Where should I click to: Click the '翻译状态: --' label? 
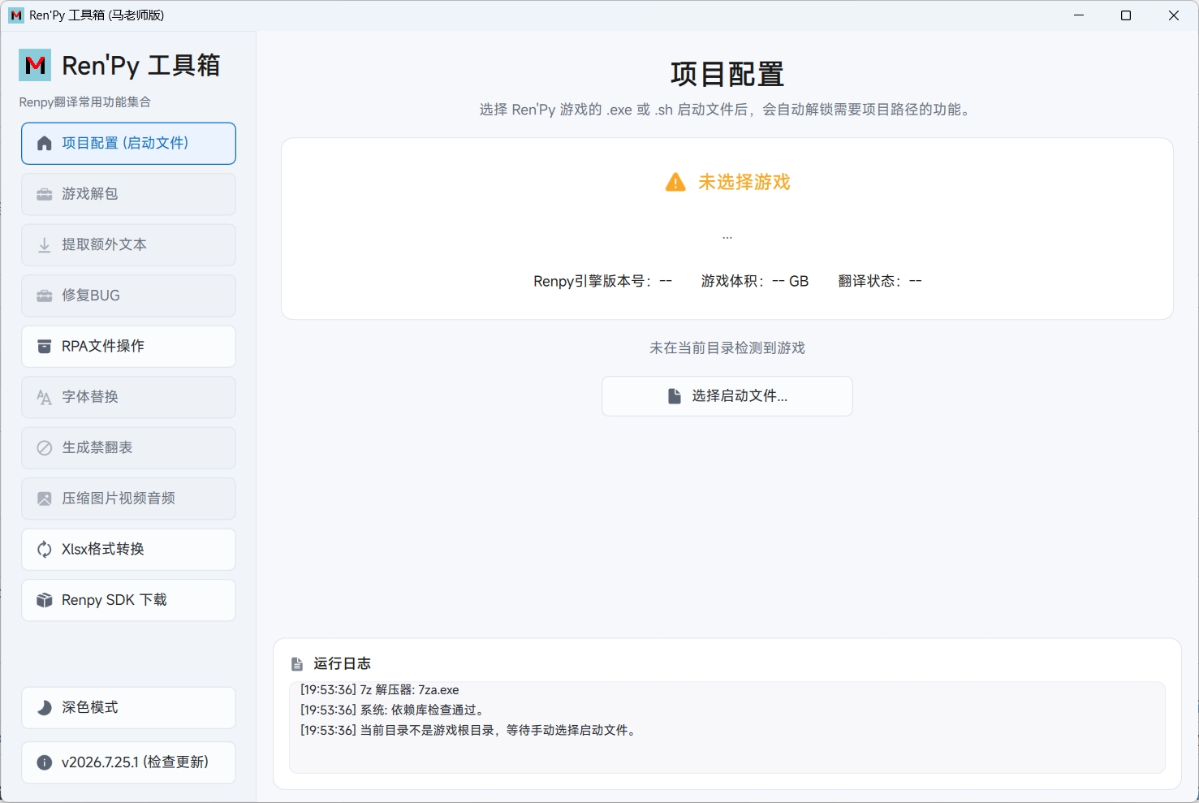pyautogui.click(x=880, y=281)
